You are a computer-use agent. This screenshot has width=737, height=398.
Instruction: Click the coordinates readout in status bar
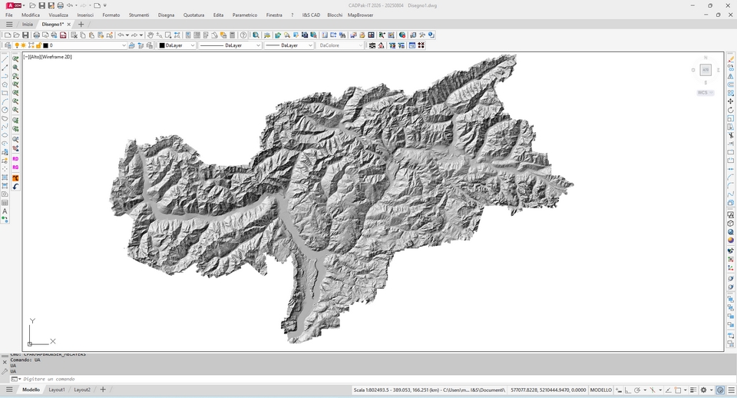point(548,390)
